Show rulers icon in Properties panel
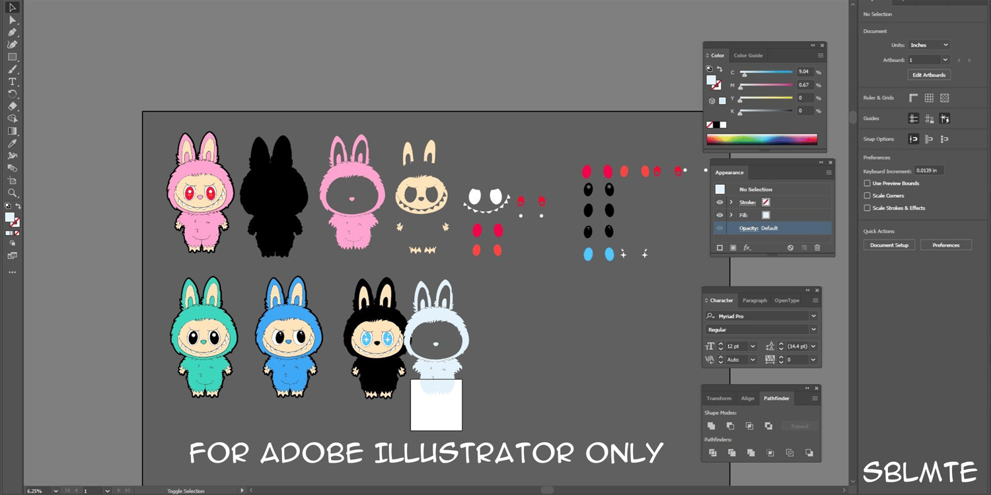The image size is (991, 495). tap(914, 98)
